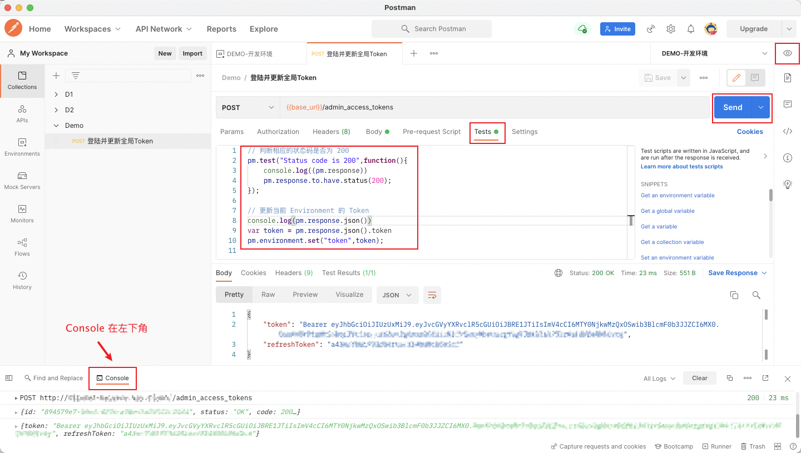This screenshot has width=801, height=453.
Task: Click the user avatar icon
Action: click(710, 29)
